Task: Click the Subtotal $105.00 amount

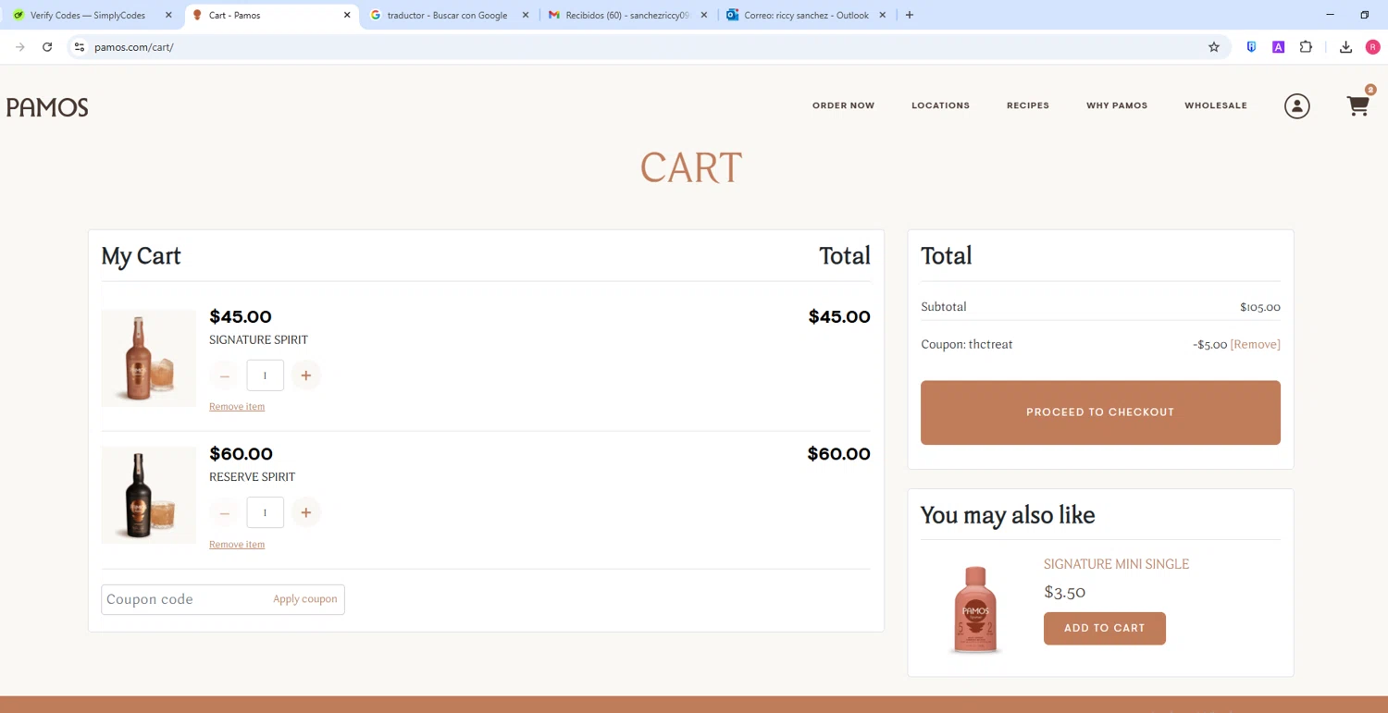Action: [x=1260, y=307]
